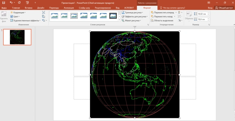Click the Общий доступ share button
The image size is (235, 121).
[224, 8]
